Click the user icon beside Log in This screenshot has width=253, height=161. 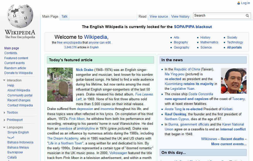pos(238,3)
